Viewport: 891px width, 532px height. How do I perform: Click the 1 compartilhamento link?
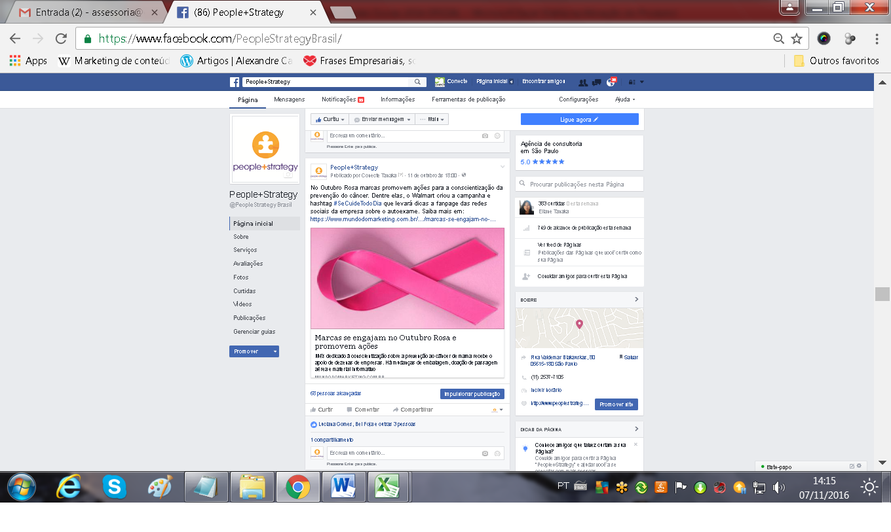(332, 440)
